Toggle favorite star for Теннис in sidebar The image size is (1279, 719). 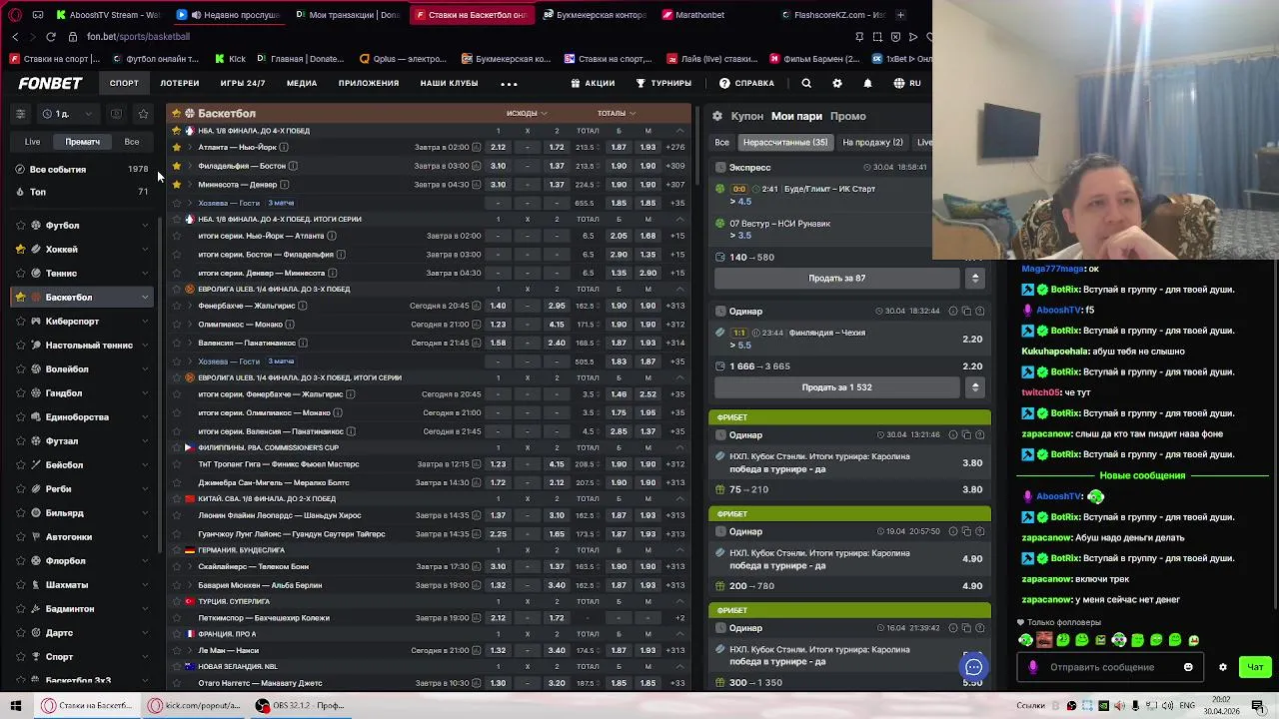pos(20,274)
